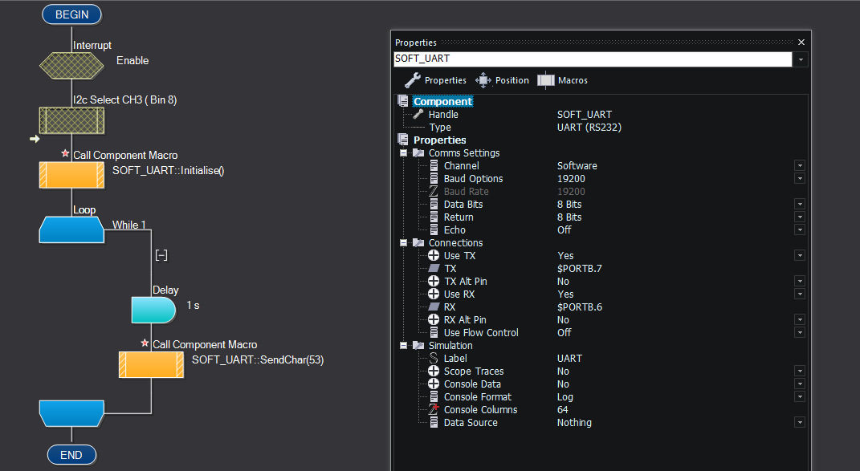Viewport: 860px width, 471px height.
Task: Open the Data Source dropdown arrow
Action: pos(800,423)
